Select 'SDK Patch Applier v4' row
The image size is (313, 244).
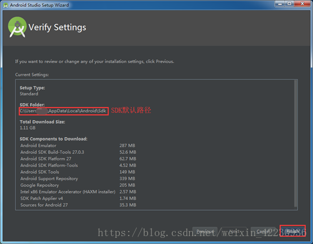78,198
